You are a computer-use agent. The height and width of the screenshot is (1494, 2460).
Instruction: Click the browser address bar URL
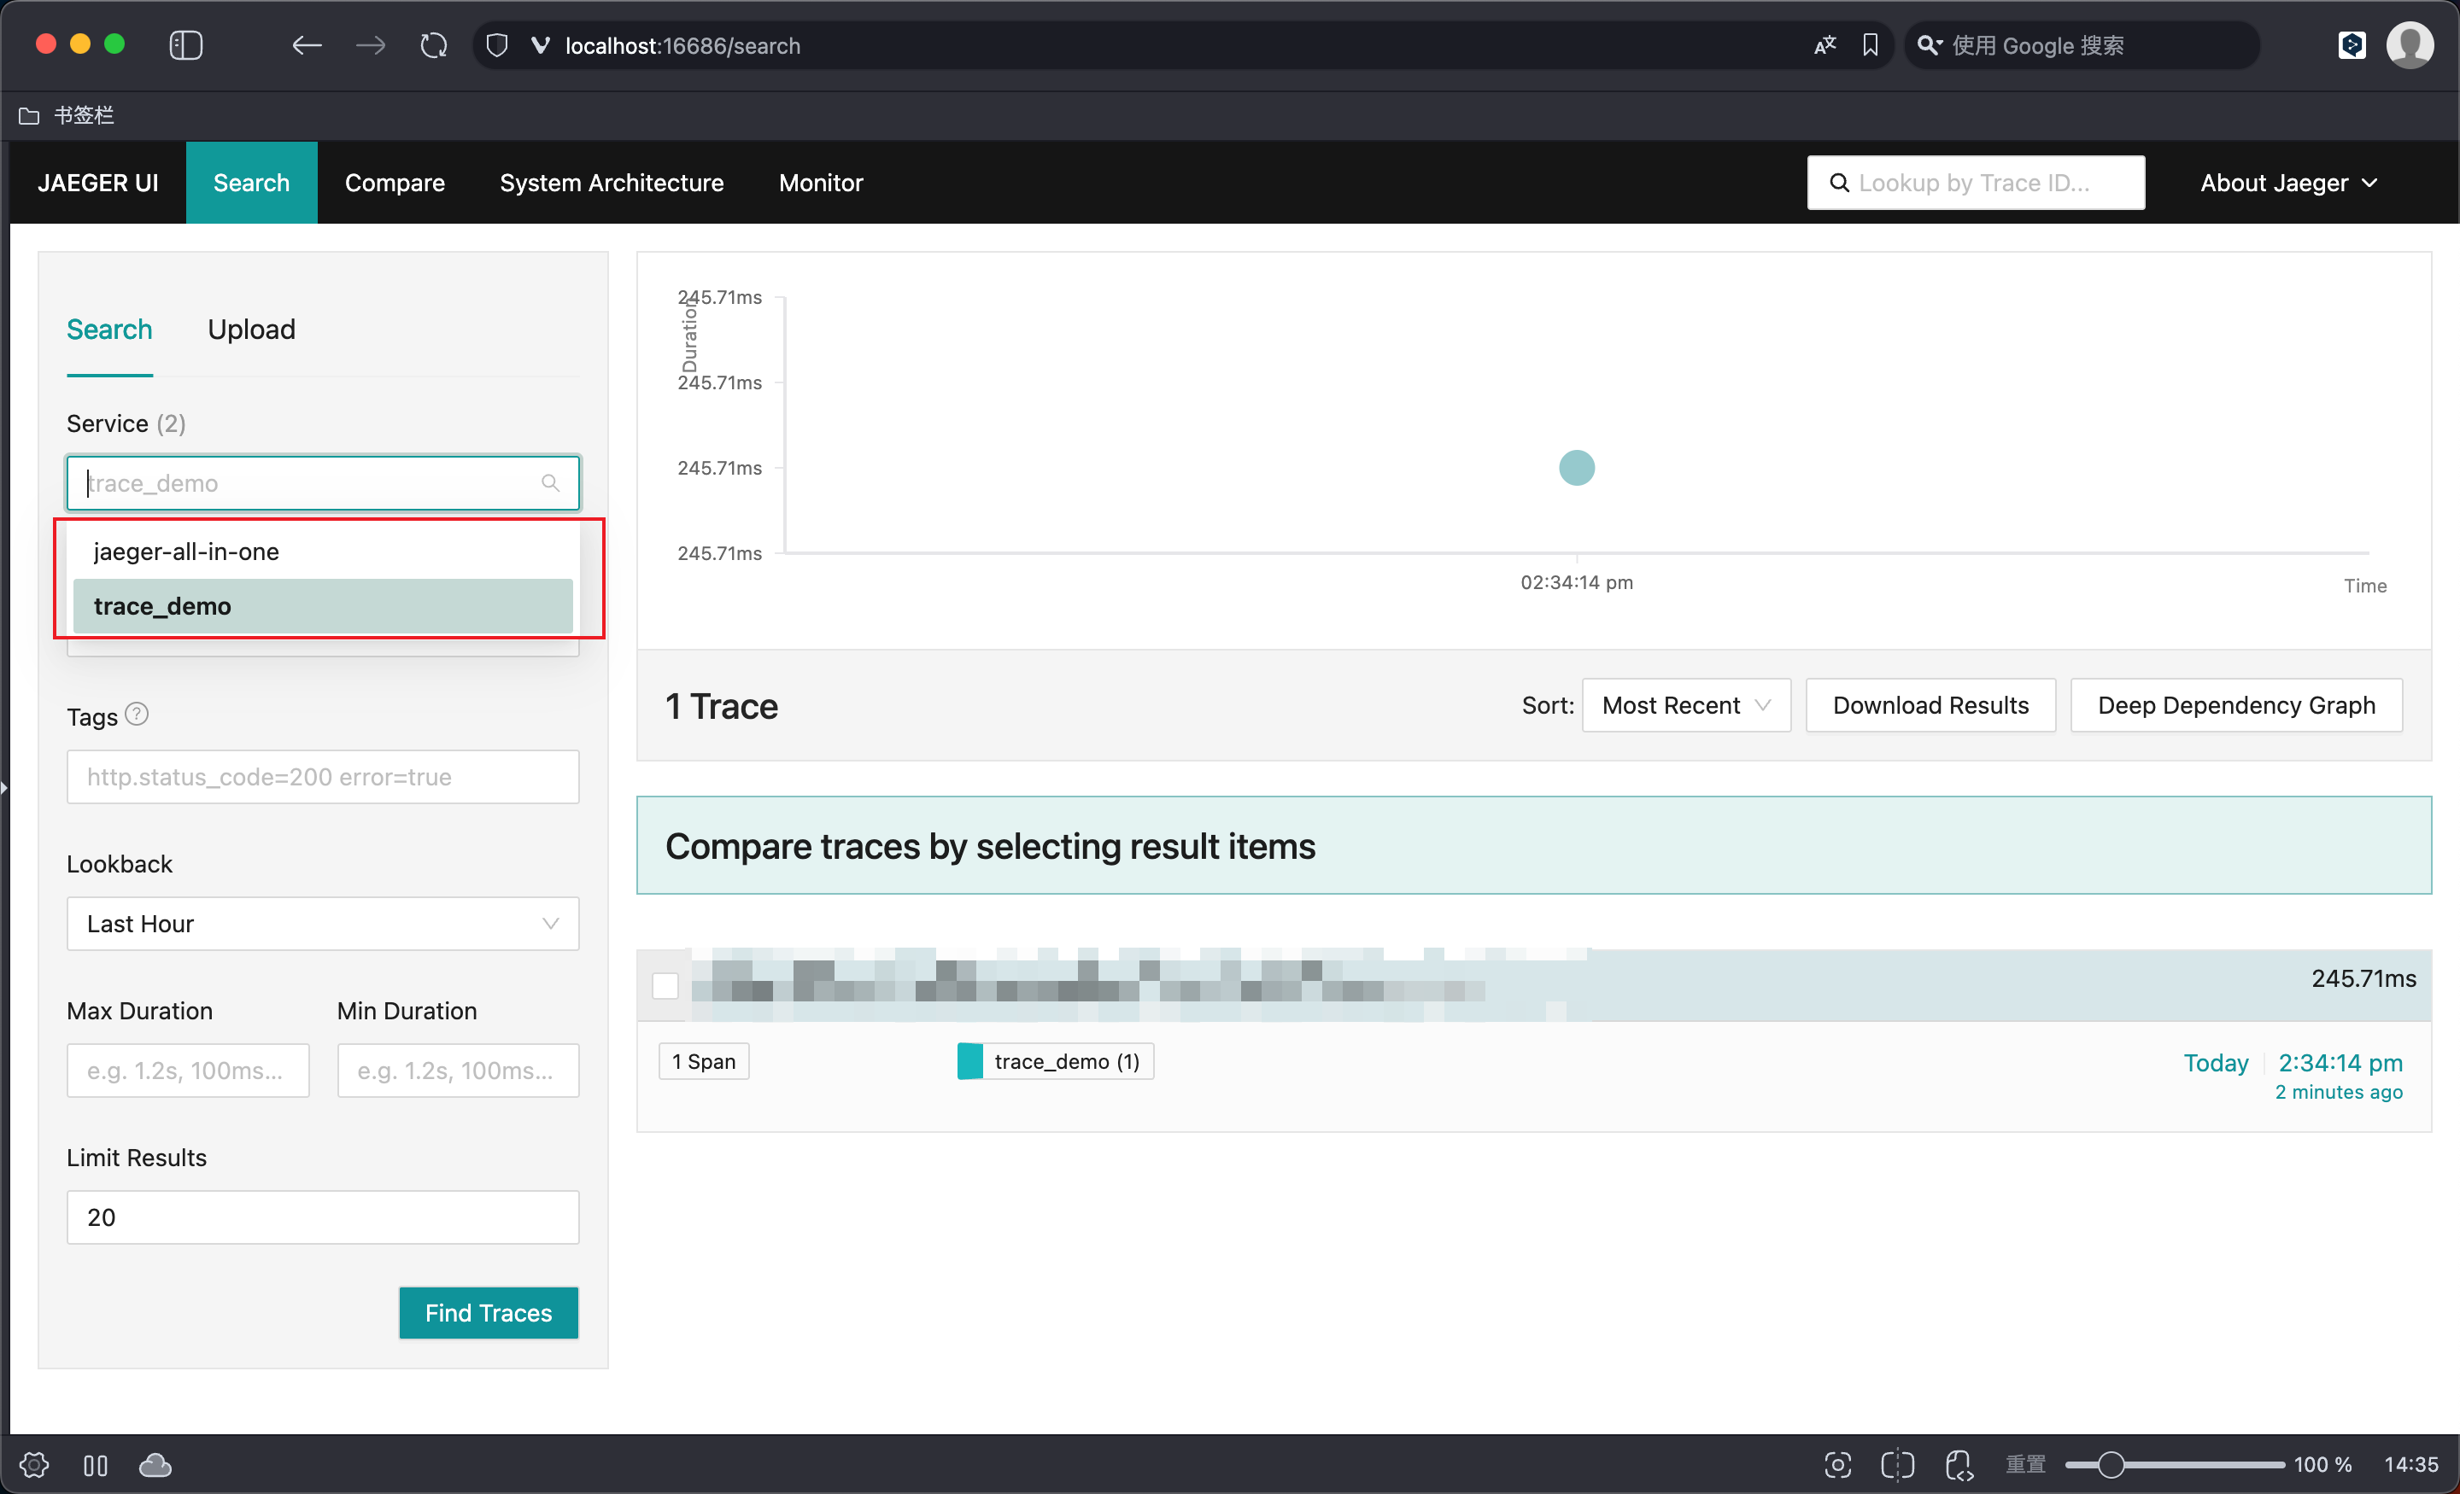tap(682, 45)
